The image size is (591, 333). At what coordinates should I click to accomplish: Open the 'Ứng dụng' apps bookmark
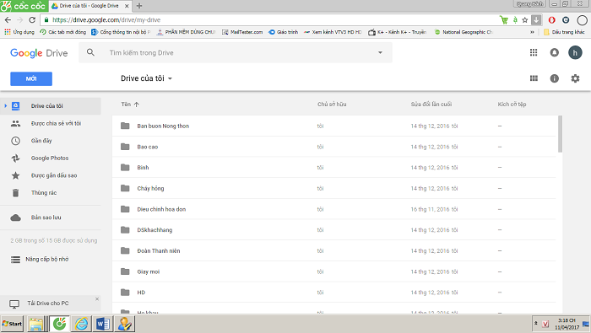pos(19,32)
